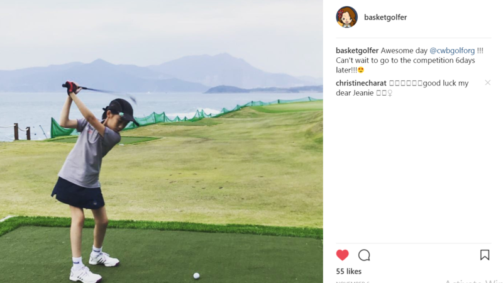Open the comment speech bubble icon
The width and height of the screenshot is (503, 283).
click(x=364, y=255)
